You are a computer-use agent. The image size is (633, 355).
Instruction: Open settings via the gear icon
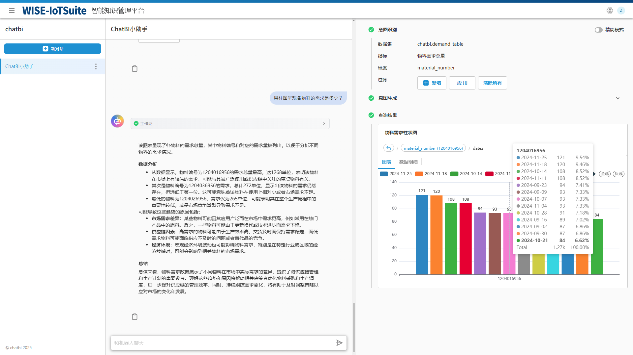[610, 11]
